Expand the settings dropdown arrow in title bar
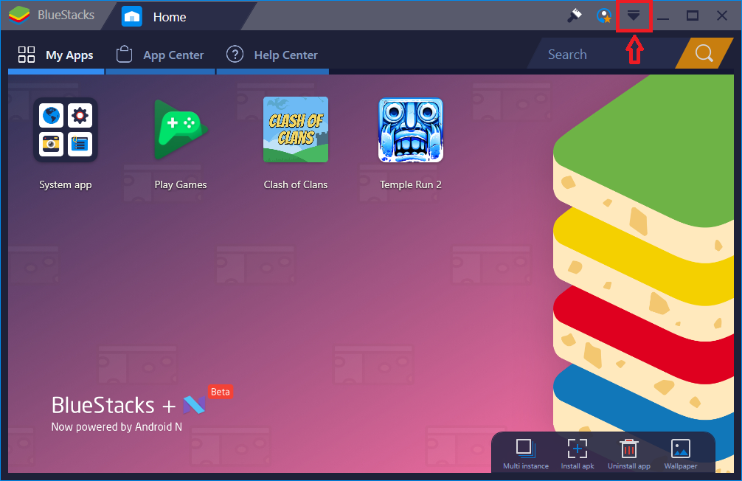This screenshot has width=742, height=481. click(x=634, y=15)
